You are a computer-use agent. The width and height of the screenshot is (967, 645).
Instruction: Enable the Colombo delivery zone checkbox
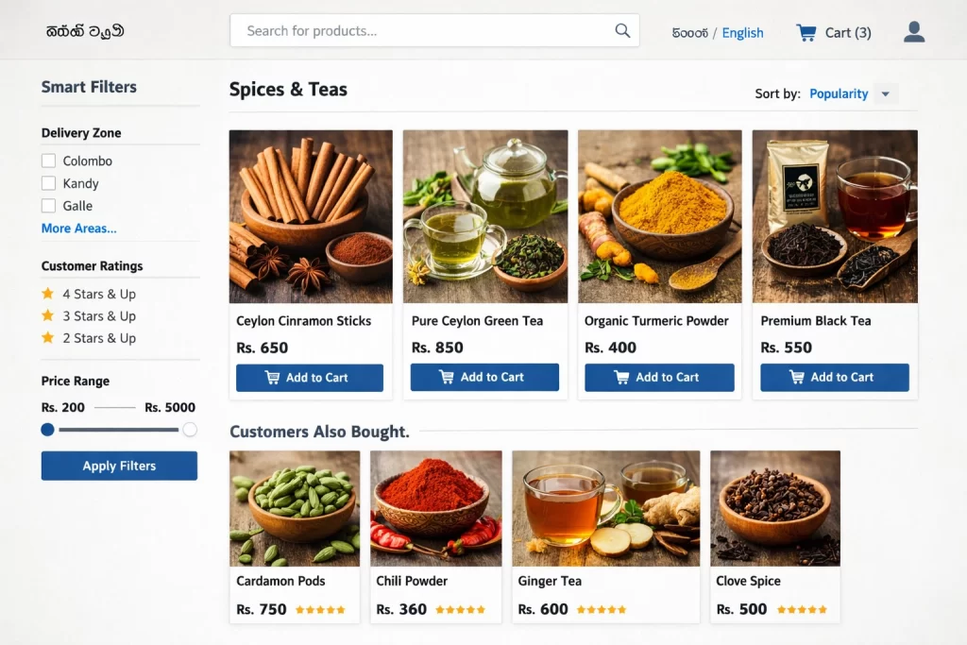coord(49,161)
